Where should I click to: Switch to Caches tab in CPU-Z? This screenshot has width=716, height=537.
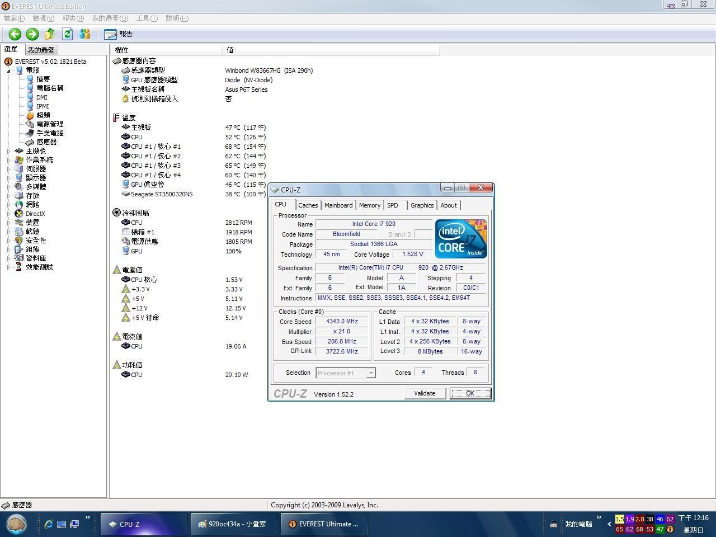pos(308,205)
